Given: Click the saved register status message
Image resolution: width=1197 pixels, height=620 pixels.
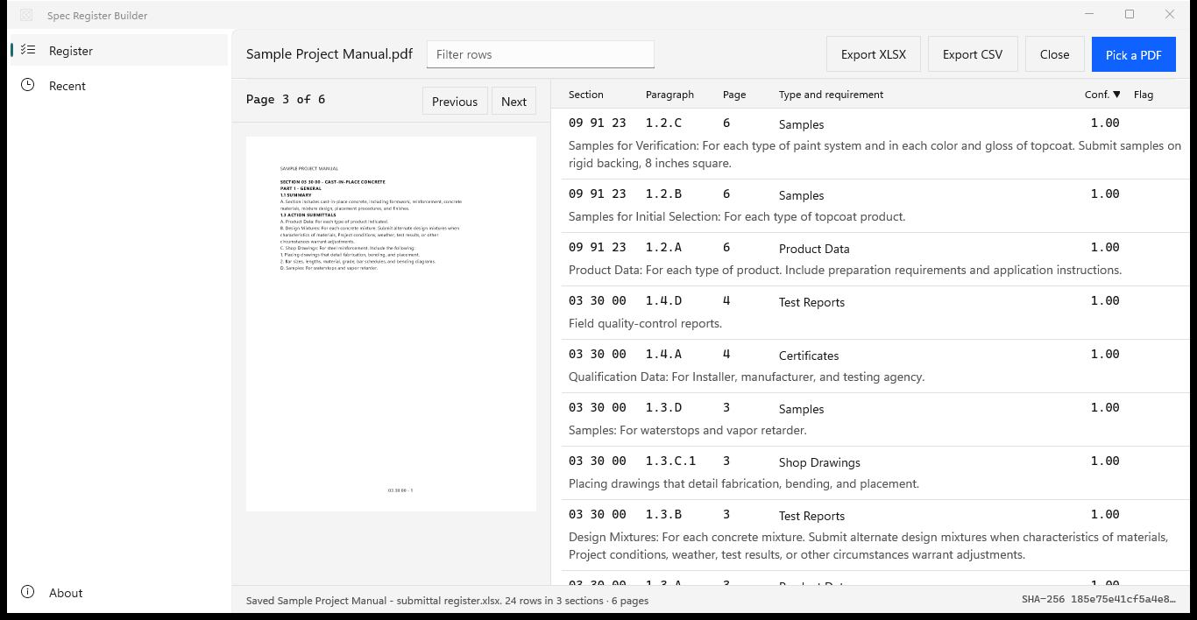Looking at the screenshot, I should pos(447,601).
